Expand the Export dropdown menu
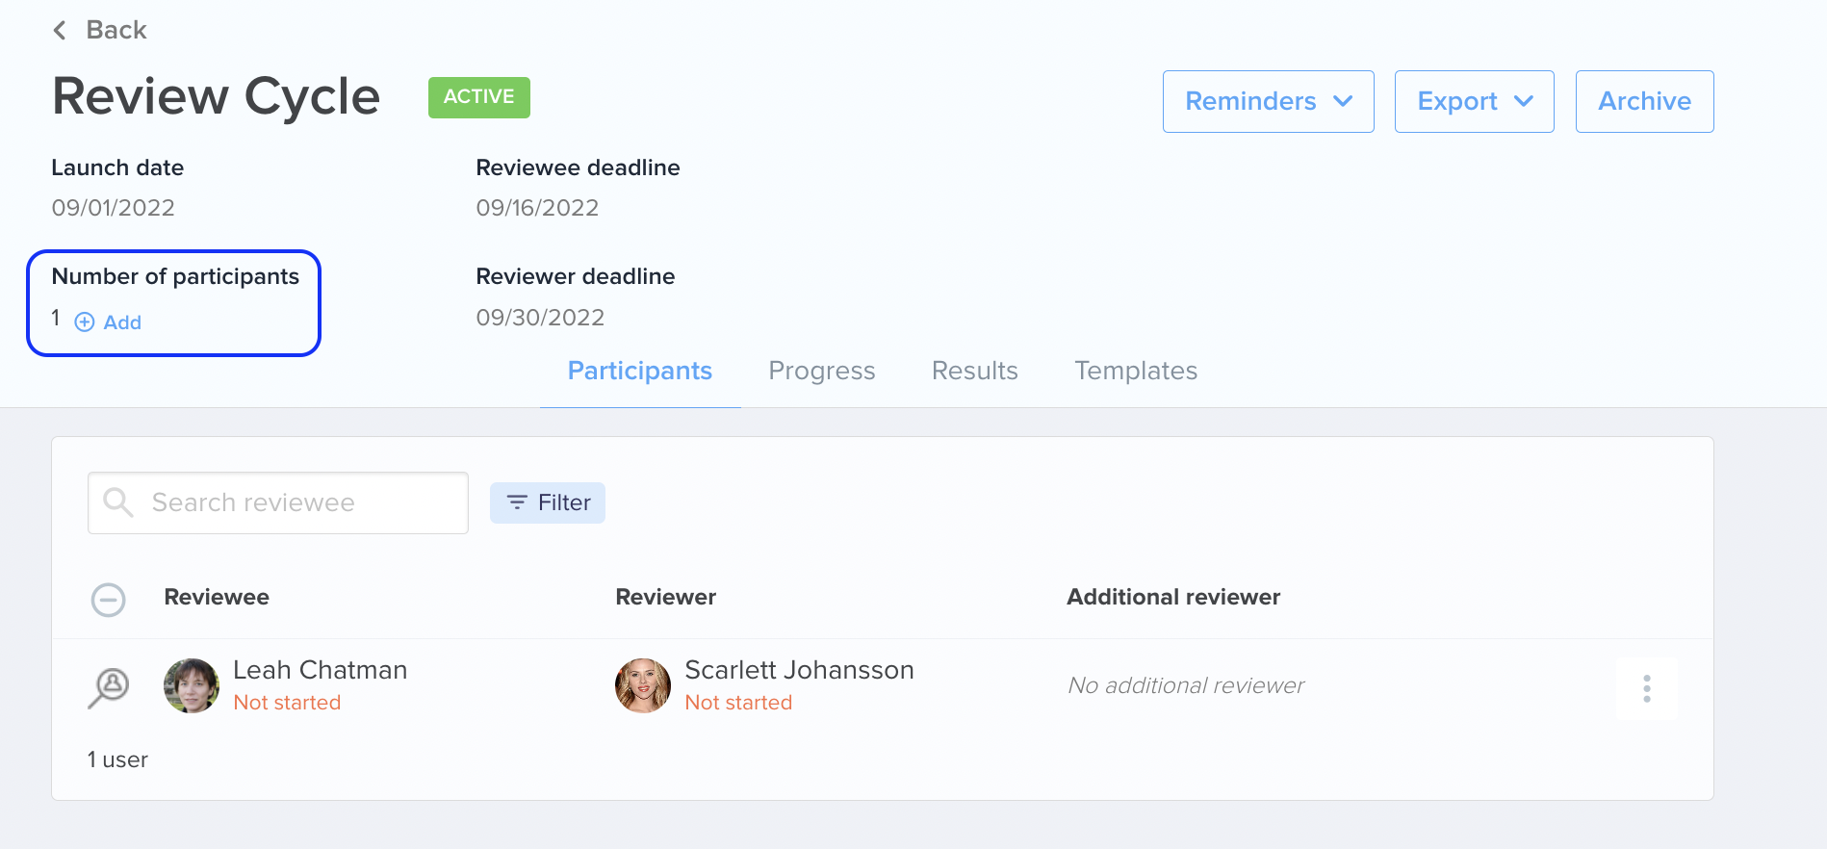 click(1474, 101)
